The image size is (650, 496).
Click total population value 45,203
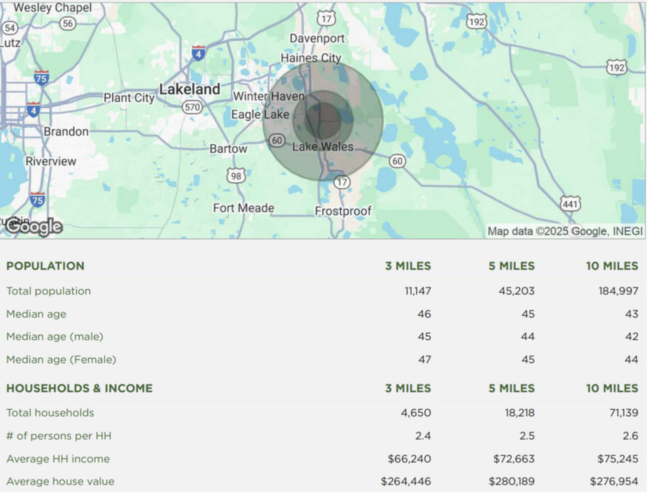point(517,291)
